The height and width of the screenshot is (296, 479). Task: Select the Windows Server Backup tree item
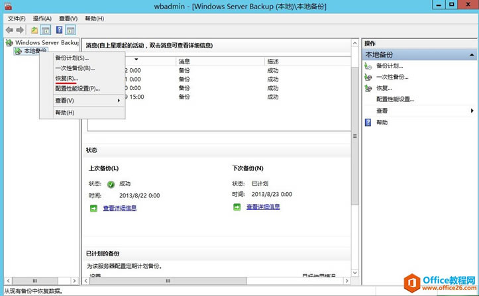(x=47, y=43)
